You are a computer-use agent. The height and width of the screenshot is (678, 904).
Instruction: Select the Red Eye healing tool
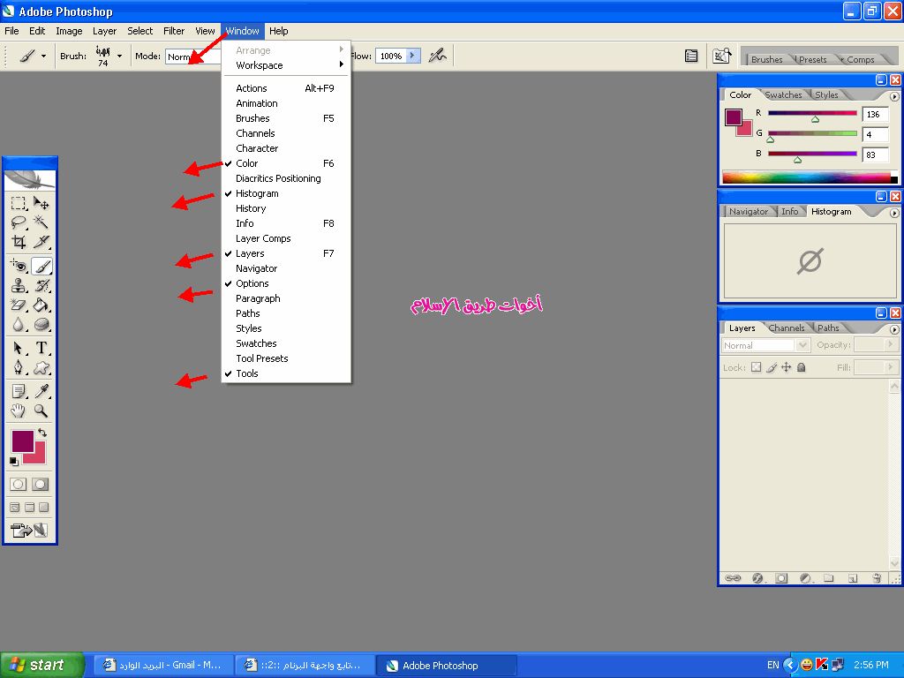tap(19, 266)
